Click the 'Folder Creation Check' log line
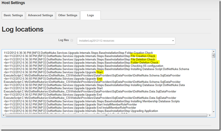 [x=78, y=53]
